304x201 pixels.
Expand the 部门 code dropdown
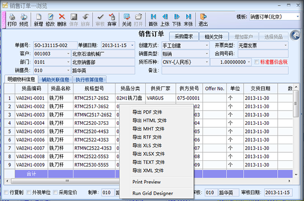68,62
